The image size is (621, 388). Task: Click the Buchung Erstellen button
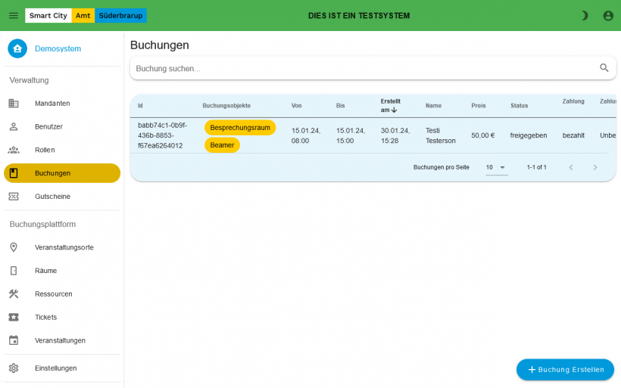pos(565,370)
